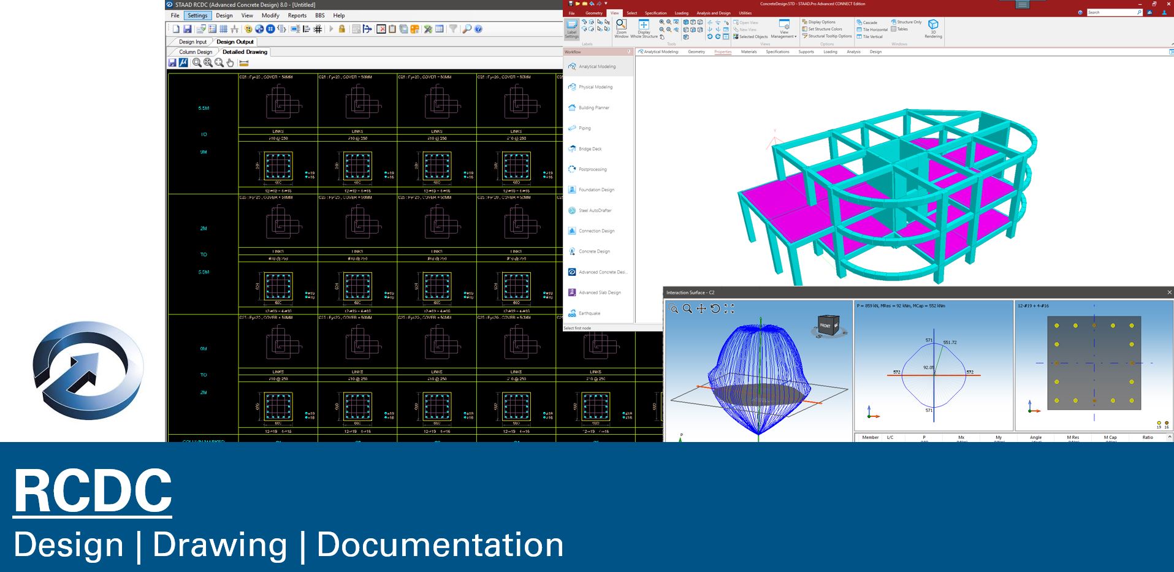Click the 3D Rendering cube icon
The height and width of the screenshot is (572, 1174).
pos(933,28)
